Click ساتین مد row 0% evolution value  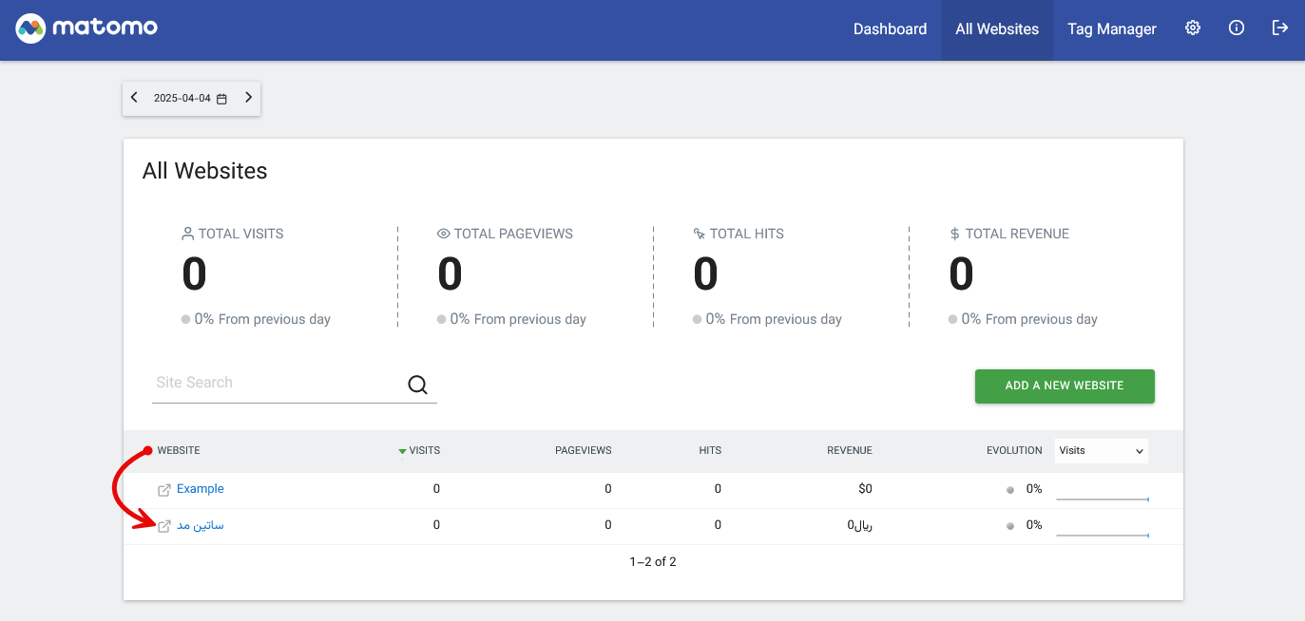coord(1034,525)
